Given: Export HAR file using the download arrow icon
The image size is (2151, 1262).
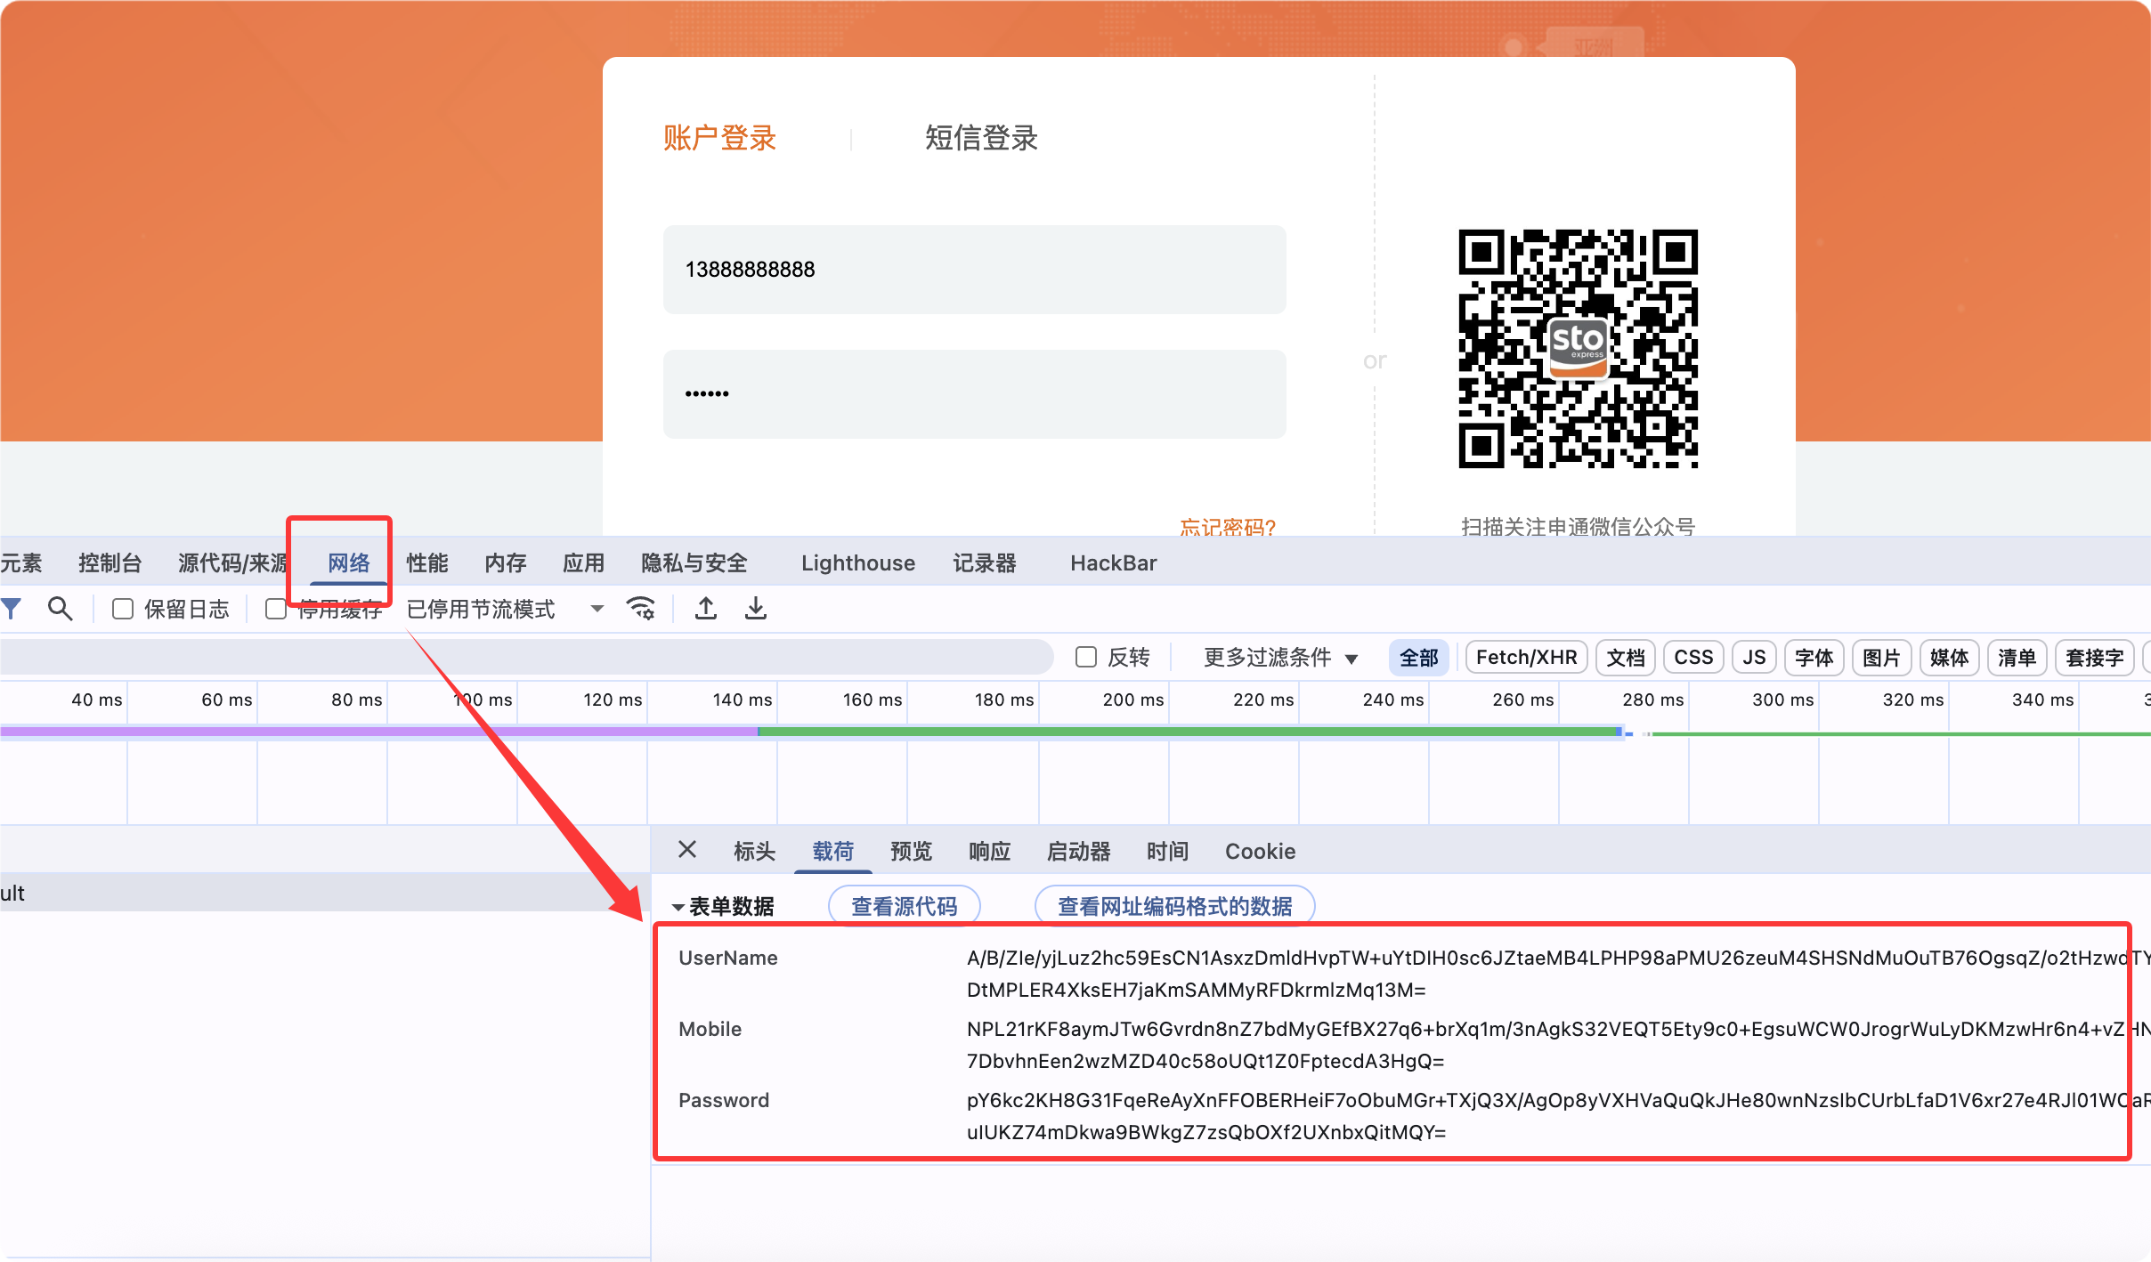Looking at the screenshot, I should [x=754, y=608].
